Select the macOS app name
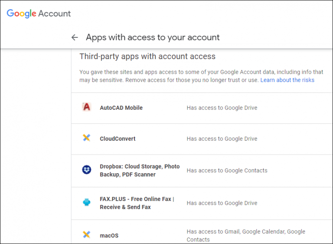This screenshot has width=333, height=244. pos(109,236)
